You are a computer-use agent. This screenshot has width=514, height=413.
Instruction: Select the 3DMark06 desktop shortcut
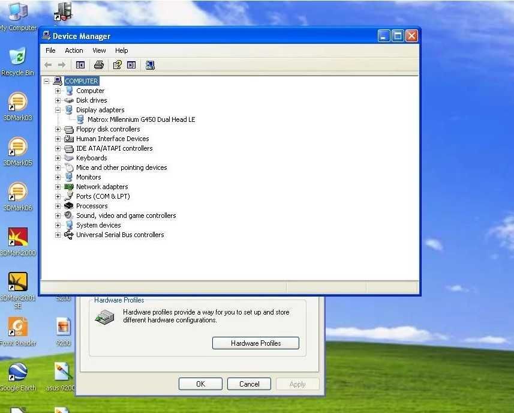pyautogui.click(x=18, y=196)
